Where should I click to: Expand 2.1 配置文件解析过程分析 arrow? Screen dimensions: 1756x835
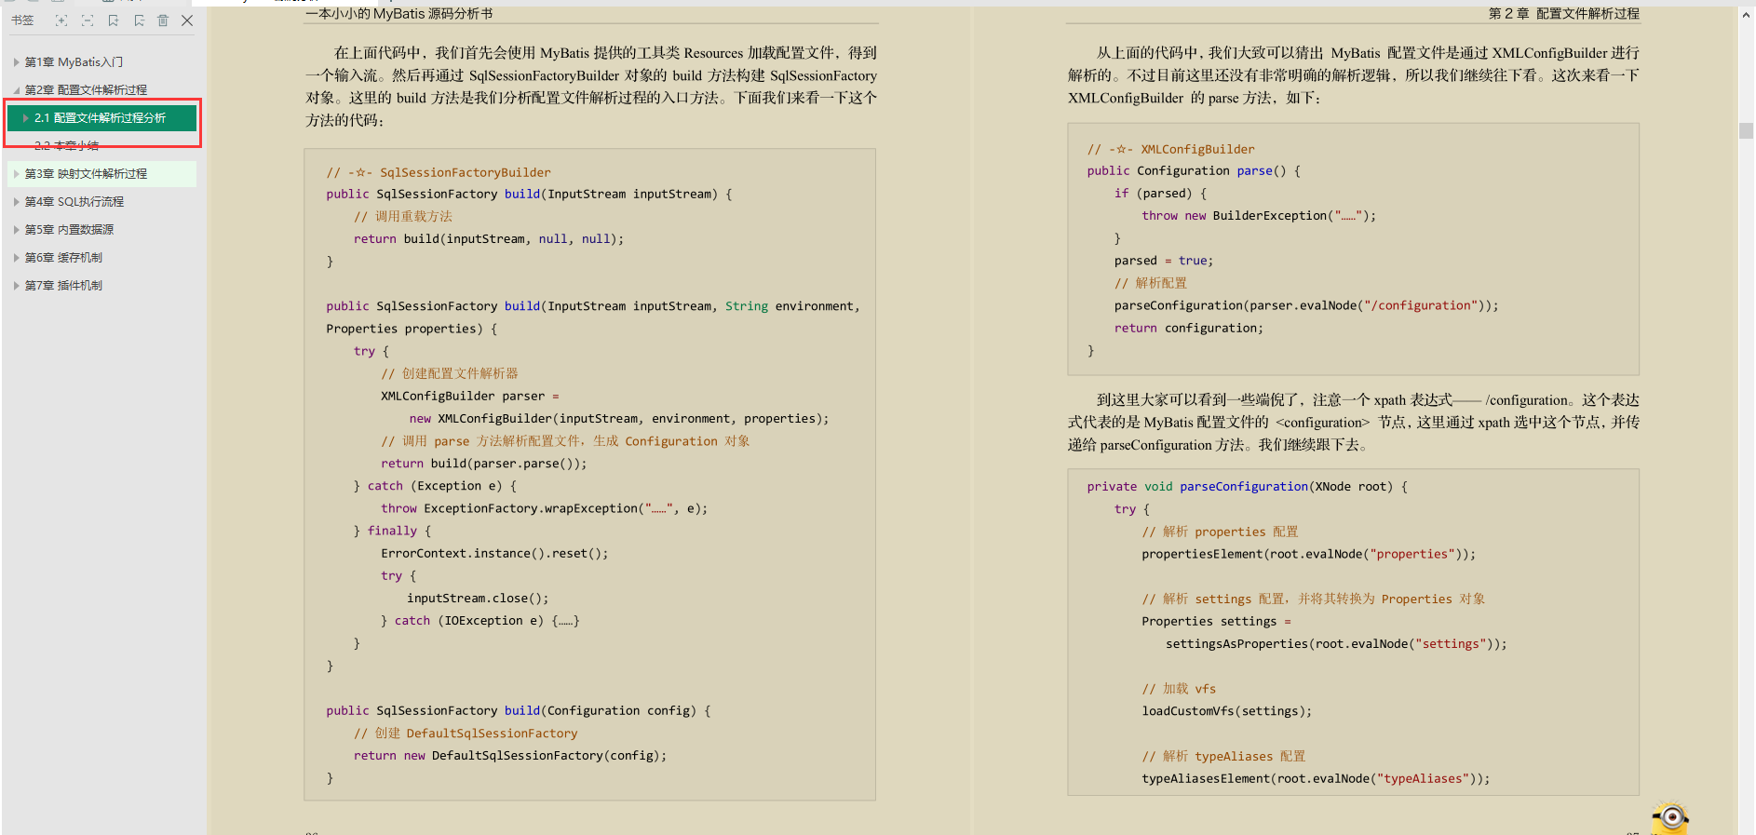(26, 118)
